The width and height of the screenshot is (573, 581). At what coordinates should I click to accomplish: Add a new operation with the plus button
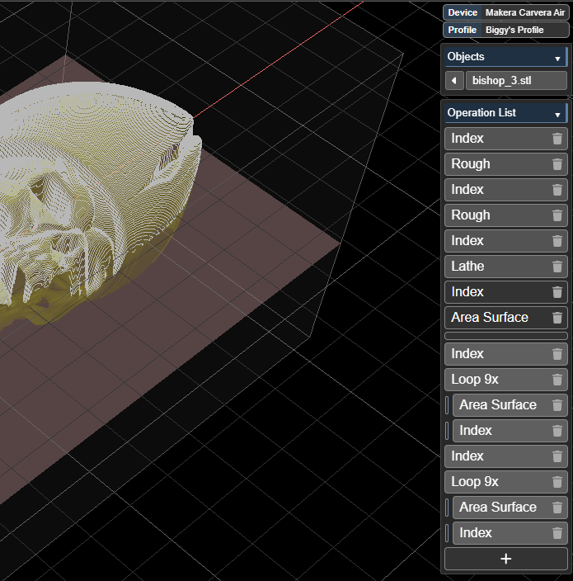[505, 559]
